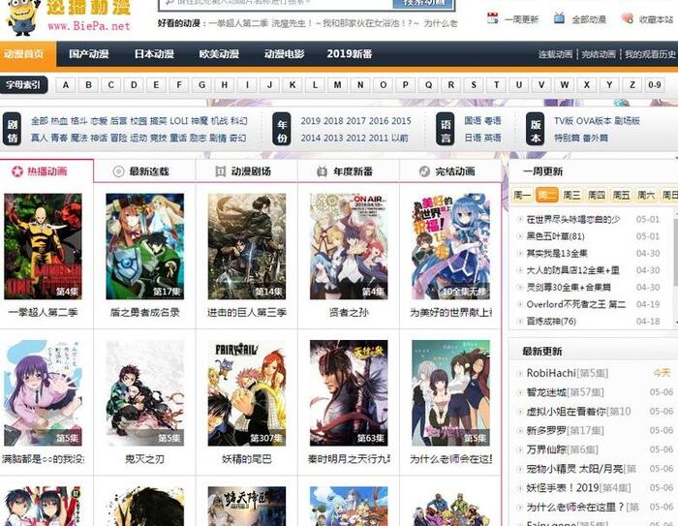Click the round icon on 完结动画 tab

pos(424,171)
